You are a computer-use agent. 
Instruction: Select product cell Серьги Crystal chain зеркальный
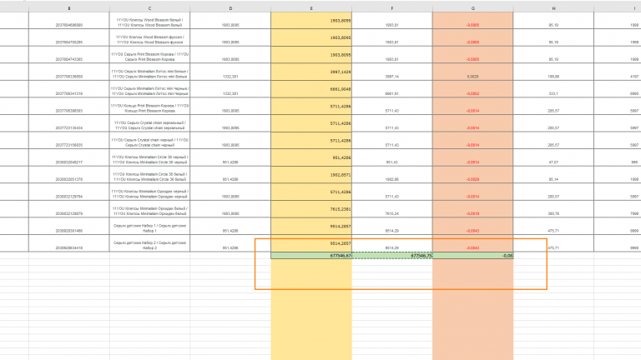pyautogui.click(x=149, y=123)
